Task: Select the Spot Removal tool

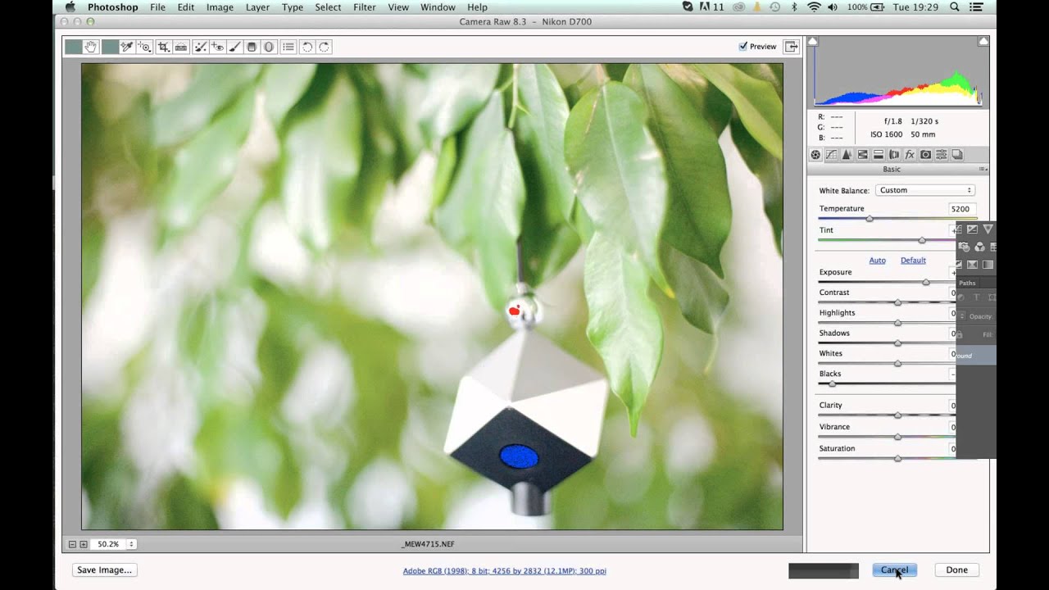Action: coord(200,47)
